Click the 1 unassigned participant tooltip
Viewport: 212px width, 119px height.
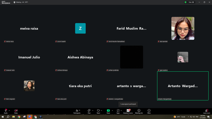coord(128,104)
